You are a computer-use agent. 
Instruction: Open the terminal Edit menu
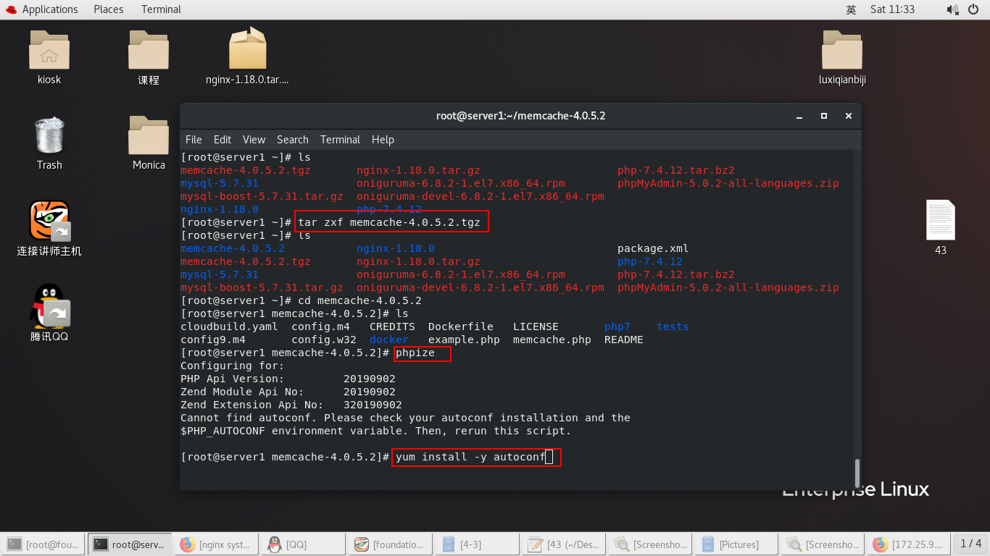click(222, 140)
